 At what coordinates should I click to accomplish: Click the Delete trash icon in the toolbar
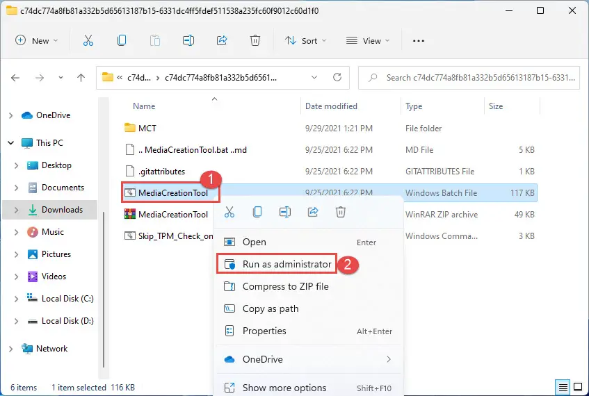[255, 40]
